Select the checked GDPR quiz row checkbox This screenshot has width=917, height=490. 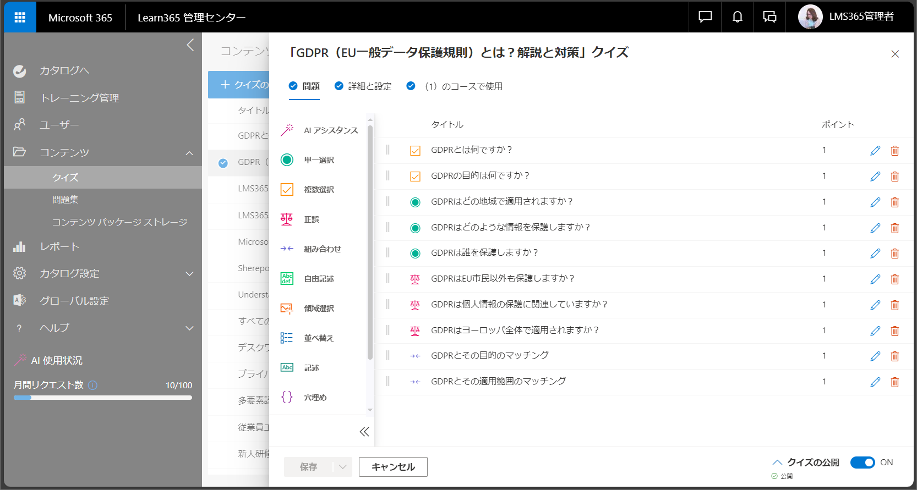[223, 163]
